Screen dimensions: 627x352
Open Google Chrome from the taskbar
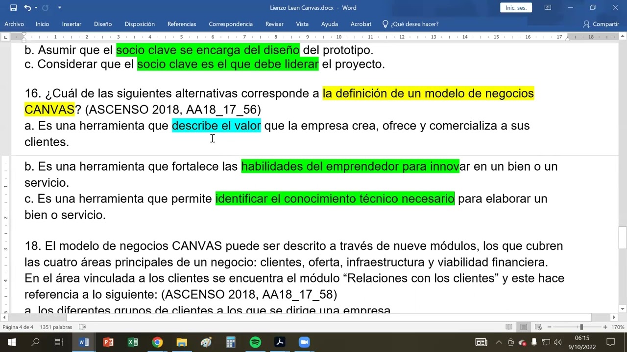(157, 342)
